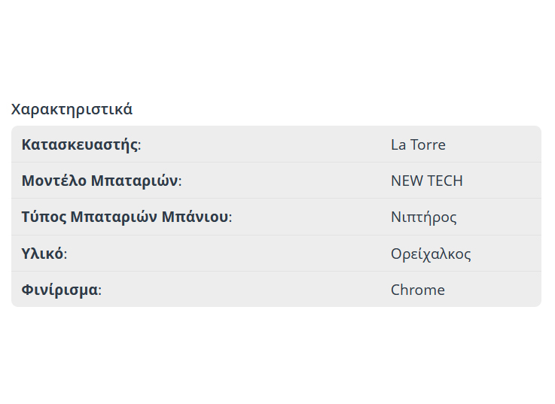Click the Φινίρισμα row label
The height and width of the screenshot is (404, 555).
(61, 290)
